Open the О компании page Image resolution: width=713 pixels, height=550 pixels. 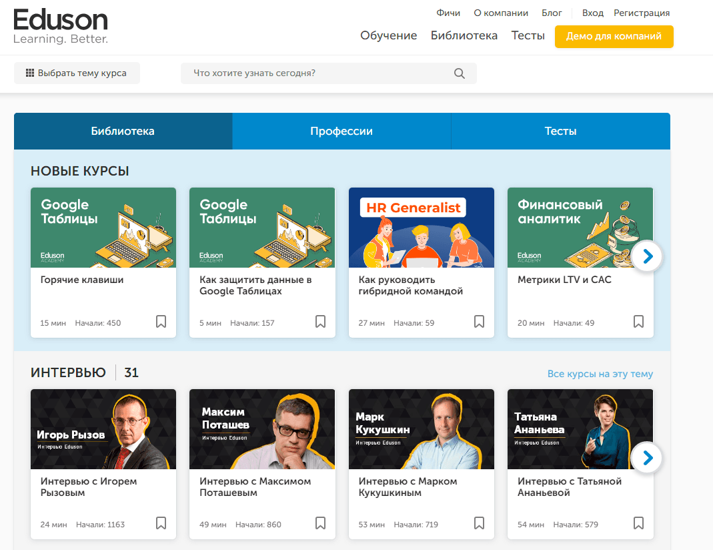click(501, 13)
